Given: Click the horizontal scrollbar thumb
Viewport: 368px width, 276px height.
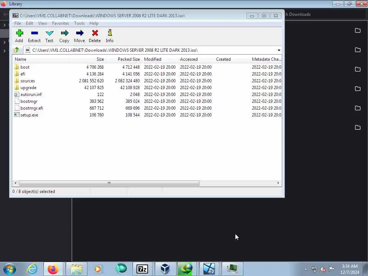Looking at the screenshot, I should point(109,183).
